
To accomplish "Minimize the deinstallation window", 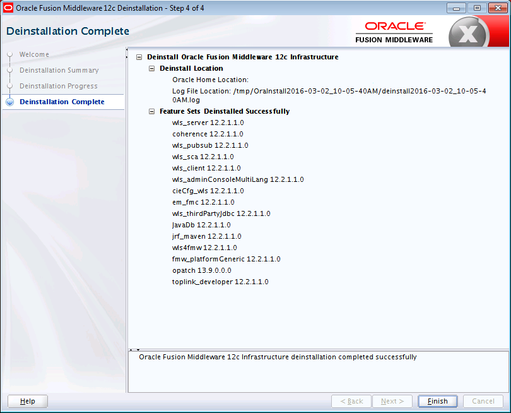I will click(456, 8).
